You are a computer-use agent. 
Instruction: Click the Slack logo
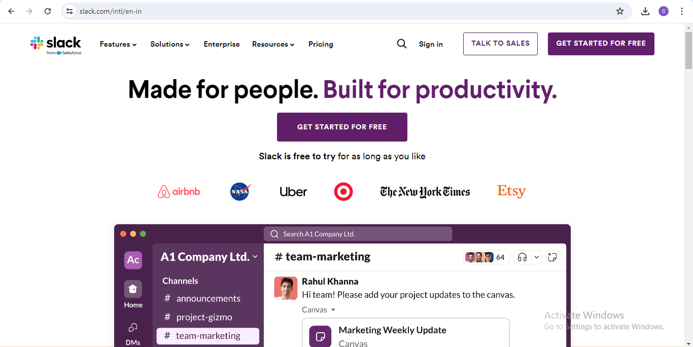pos(56,44)
